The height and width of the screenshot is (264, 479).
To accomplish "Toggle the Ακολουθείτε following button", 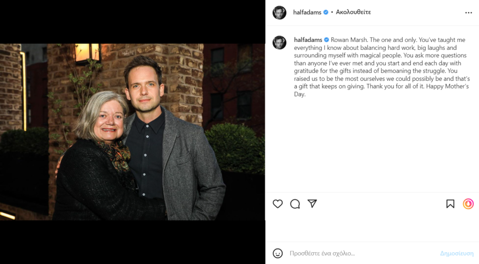I will (353, 13).
